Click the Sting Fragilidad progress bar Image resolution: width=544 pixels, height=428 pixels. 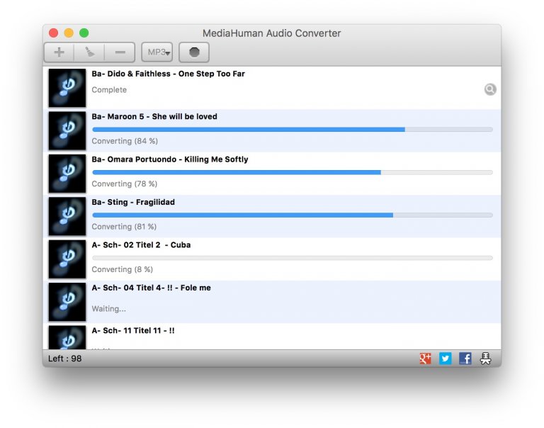tap(293, 215)
